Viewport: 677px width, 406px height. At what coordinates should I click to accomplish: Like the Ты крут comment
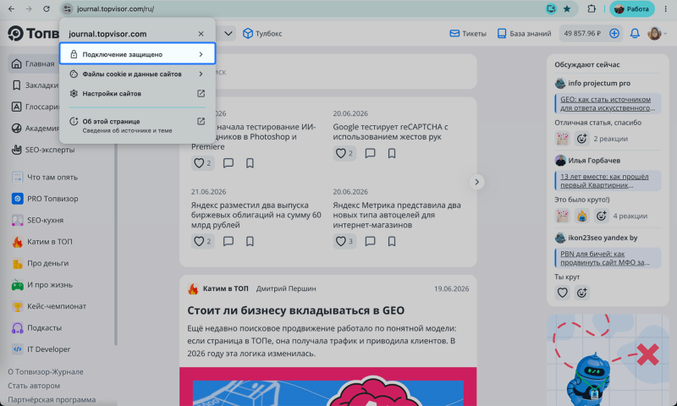click(x=562, y=293)
